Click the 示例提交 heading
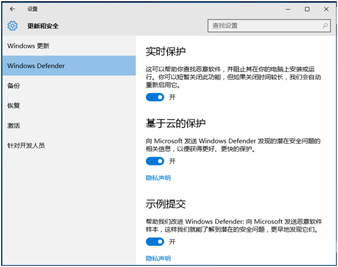 point(165,204)
